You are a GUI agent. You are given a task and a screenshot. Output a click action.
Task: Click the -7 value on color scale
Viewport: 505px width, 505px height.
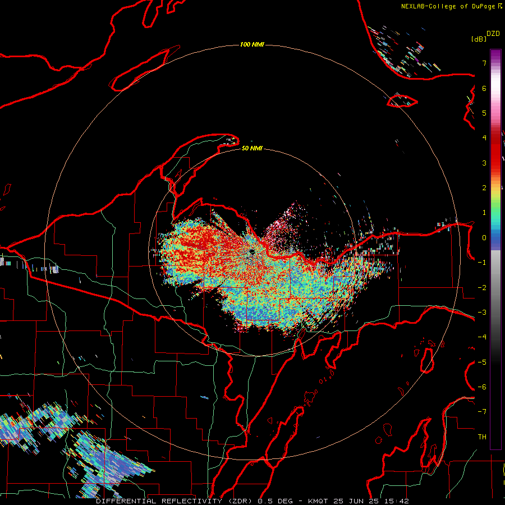click(482, 412)
